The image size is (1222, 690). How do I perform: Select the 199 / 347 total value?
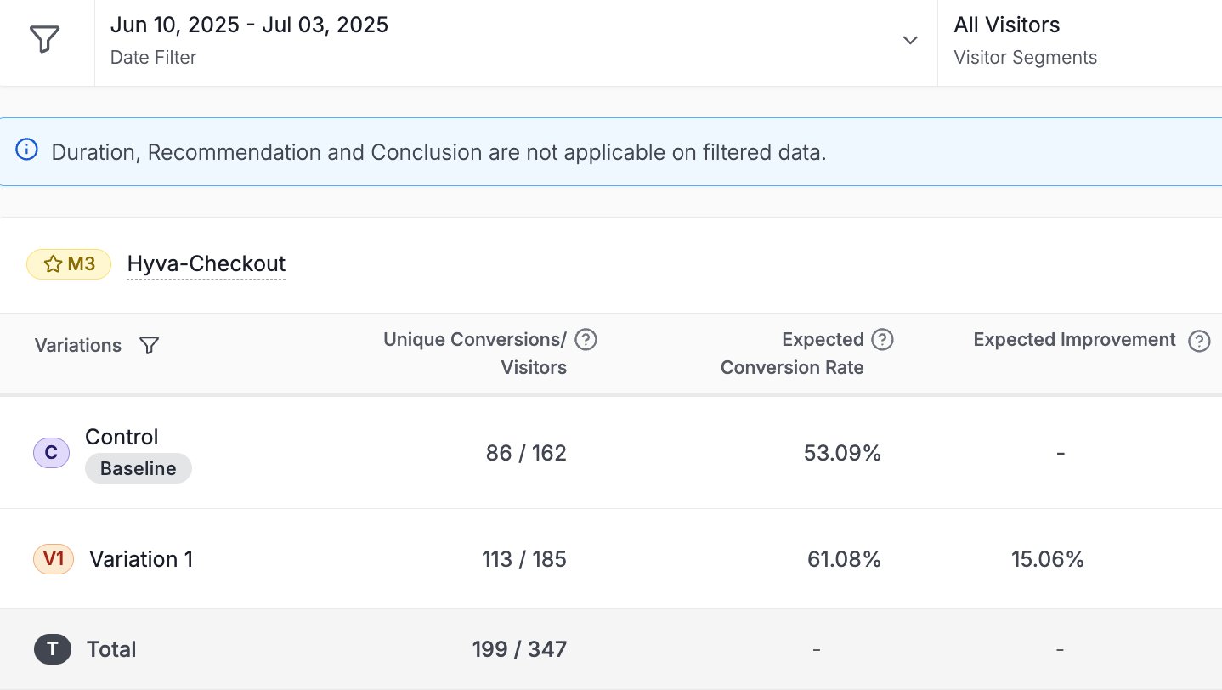point(519,649)
